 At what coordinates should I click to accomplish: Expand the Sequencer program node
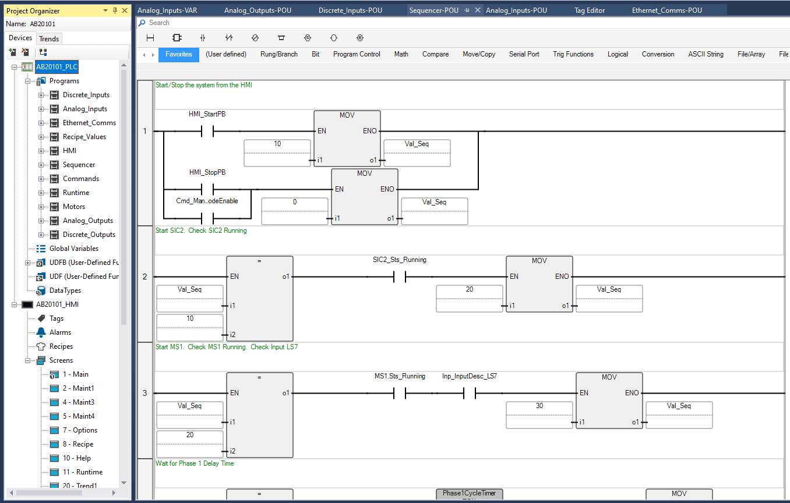pos(41,165)
